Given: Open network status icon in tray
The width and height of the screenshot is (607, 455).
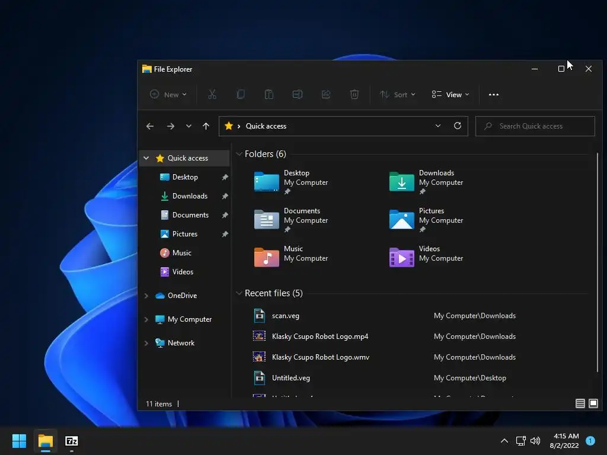Looking at the screenshot, I should [x=520, y=441].
